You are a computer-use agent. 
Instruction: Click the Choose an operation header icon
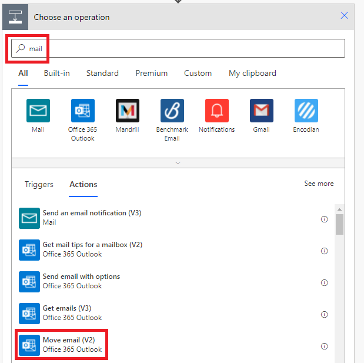click(15, 17)
